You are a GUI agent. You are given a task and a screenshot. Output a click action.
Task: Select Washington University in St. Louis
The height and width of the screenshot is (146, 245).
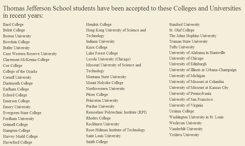196,117
